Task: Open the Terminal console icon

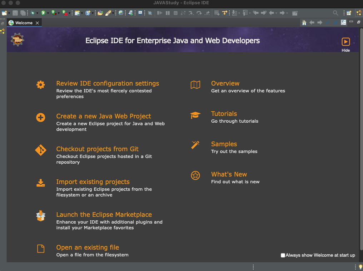Action: pos(140,13)
